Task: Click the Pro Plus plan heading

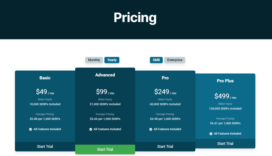Action: [x=225, y=81]
